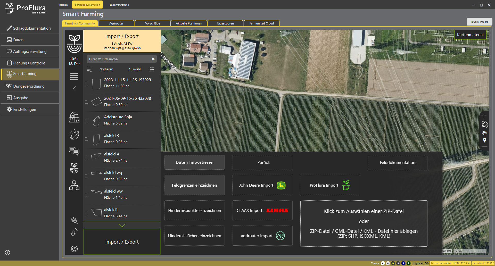
Task: Open the help question mark icon
Action: click(x=7, y=253)
